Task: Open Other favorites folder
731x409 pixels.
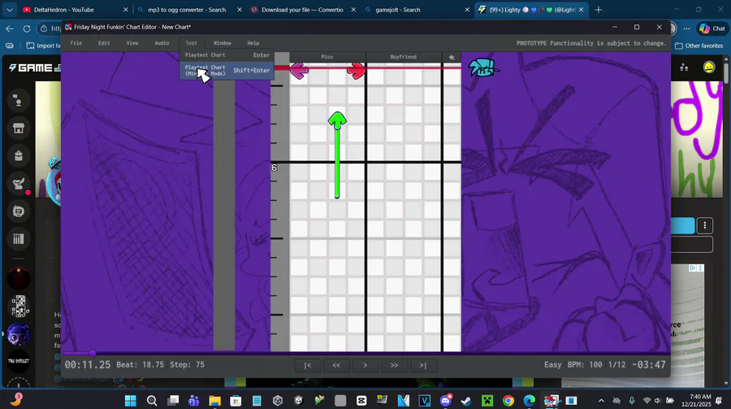Action: 699,46
